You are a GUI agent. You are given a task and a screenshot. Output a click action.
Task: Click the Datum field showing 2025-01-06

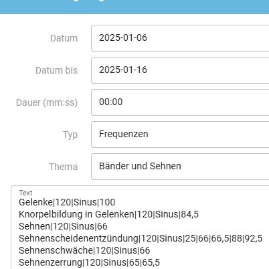180,38
